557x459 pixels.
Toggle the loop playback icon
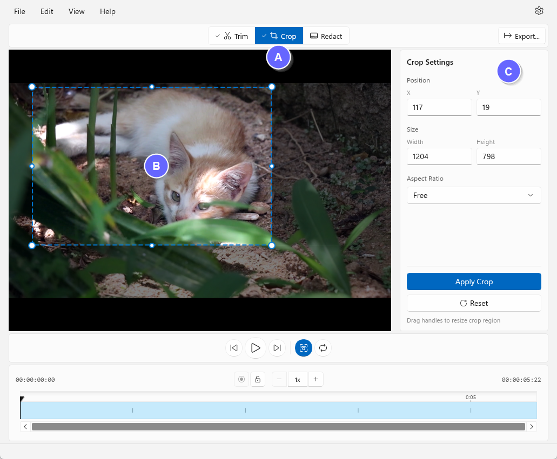323,348
